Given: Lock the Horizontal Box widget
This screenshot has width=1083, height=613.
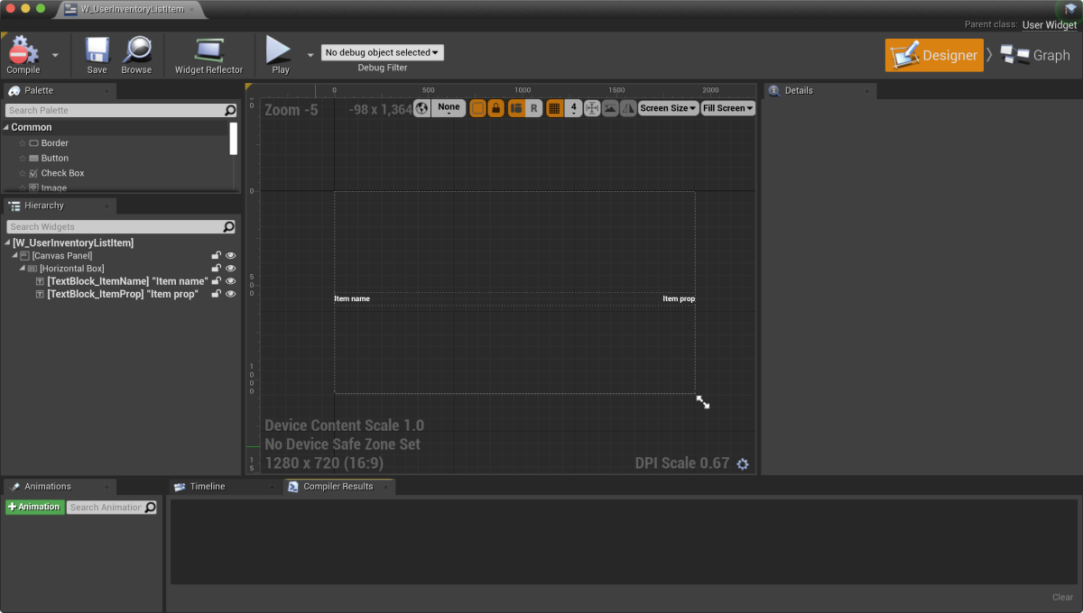Looking at the screenshot, I should [216, 269].
